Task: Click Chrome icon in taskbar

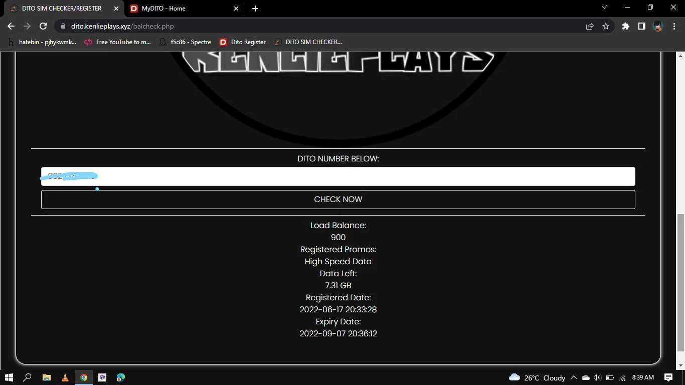Action: [84, 377]
